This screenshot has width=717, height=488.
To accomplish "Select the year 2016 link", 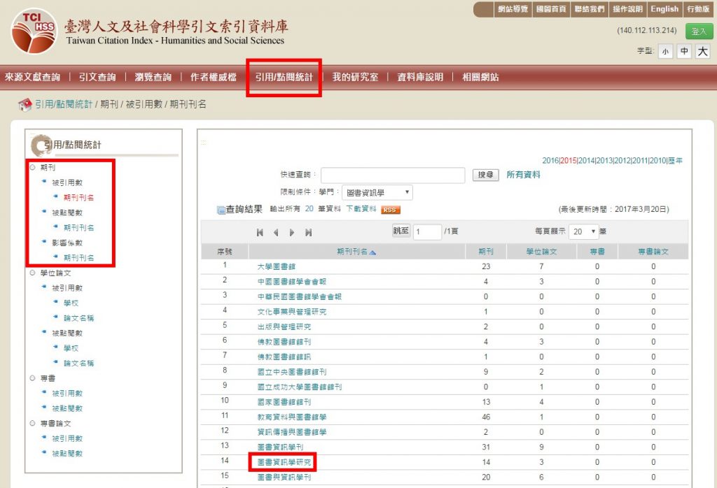I will [x=550, y=161].
